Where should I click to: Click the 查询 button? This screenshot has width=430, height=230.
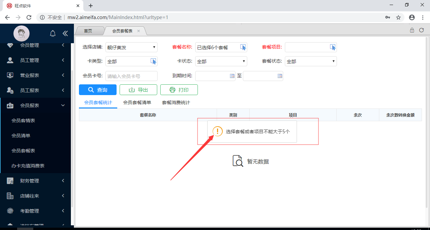[98, 90]
